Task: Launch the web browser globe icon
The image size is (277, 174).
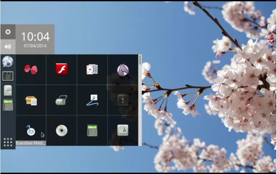Action: coord(8,62)
